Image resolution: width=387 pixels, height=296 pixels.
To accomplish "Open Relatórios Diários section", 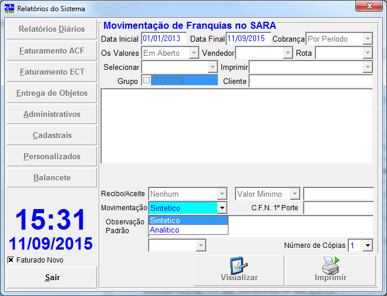I will pyautogui.click(x=52, y=29).
